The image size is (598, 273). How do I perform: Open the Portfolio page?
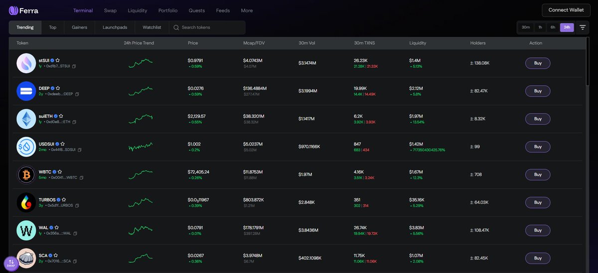pyautogui.click(x=168, y=10)
